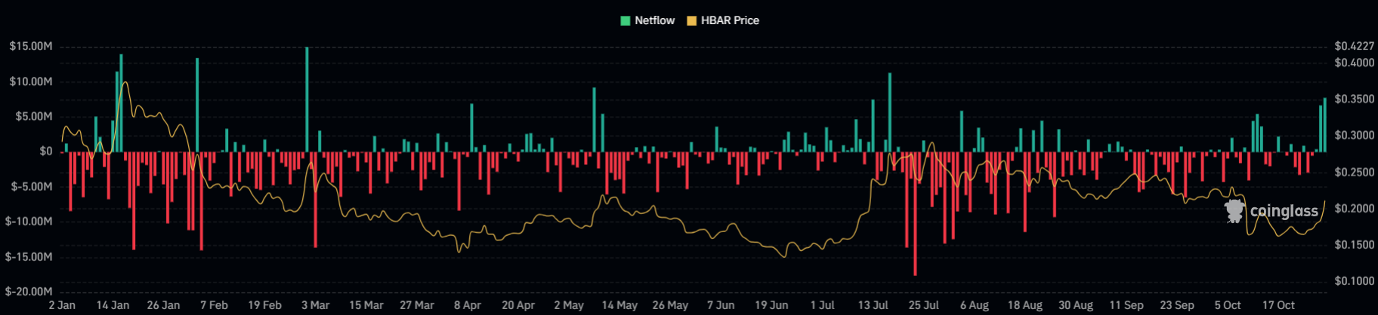
Task: Click the green Netflow legend swatch
Action: [x=626, y=20]
